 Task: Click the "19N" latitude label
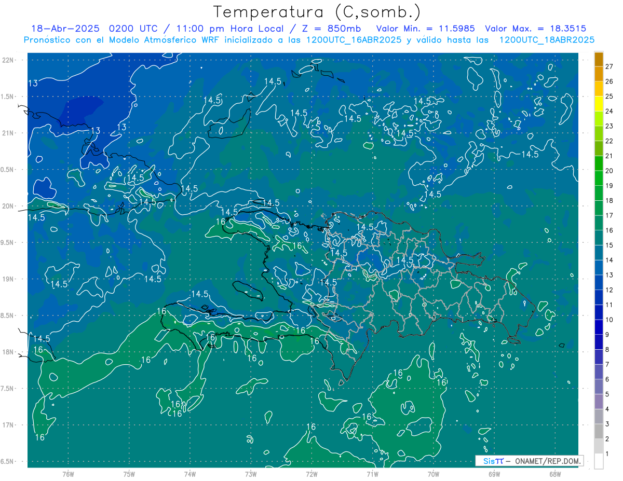(x=7, y=279)
